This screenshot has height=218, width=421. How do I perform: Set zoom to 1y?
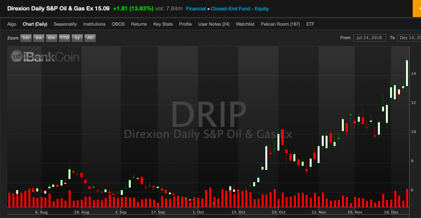(77, 38)
